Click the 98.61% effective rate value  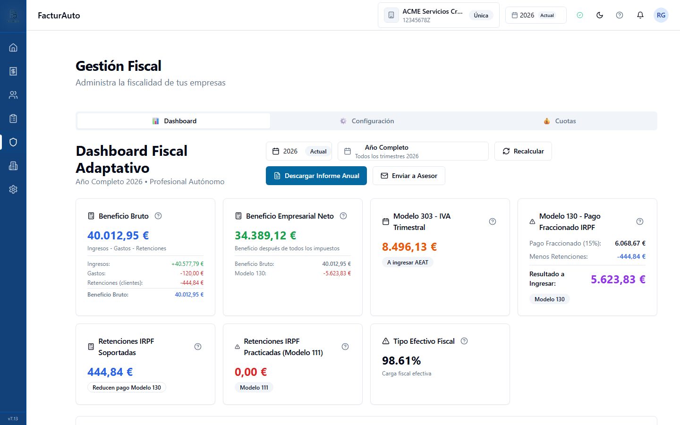[401, 360]
